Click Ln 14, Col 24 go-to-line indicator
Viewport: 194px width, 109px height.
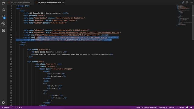click(146, 107)
